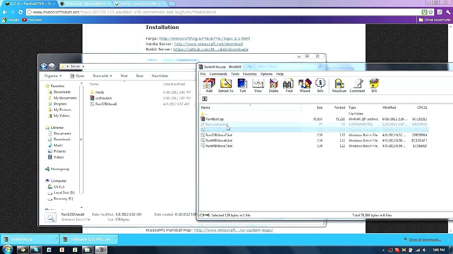Screen dimensions: 453x254
Task: Click the WinRAR up one level icon
Action: click(205, 99)
